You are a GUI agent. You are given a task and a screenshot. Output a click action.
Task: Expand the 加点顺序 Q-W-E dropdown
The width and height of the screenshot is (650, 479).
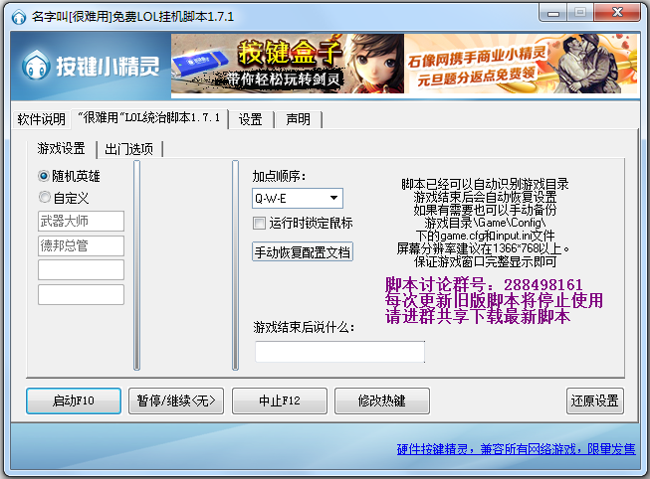(298, 199)
